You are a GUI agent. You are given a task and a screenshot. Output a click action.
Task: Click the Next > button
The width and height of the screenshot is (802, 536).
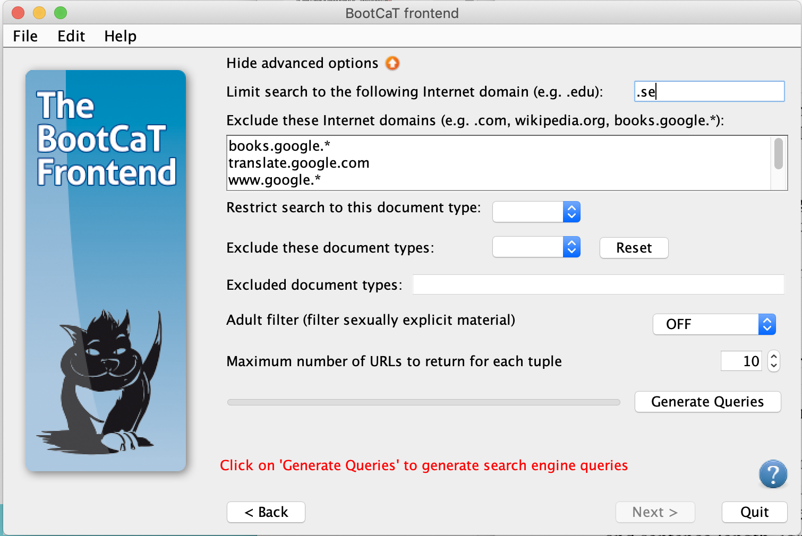point(655,512)
